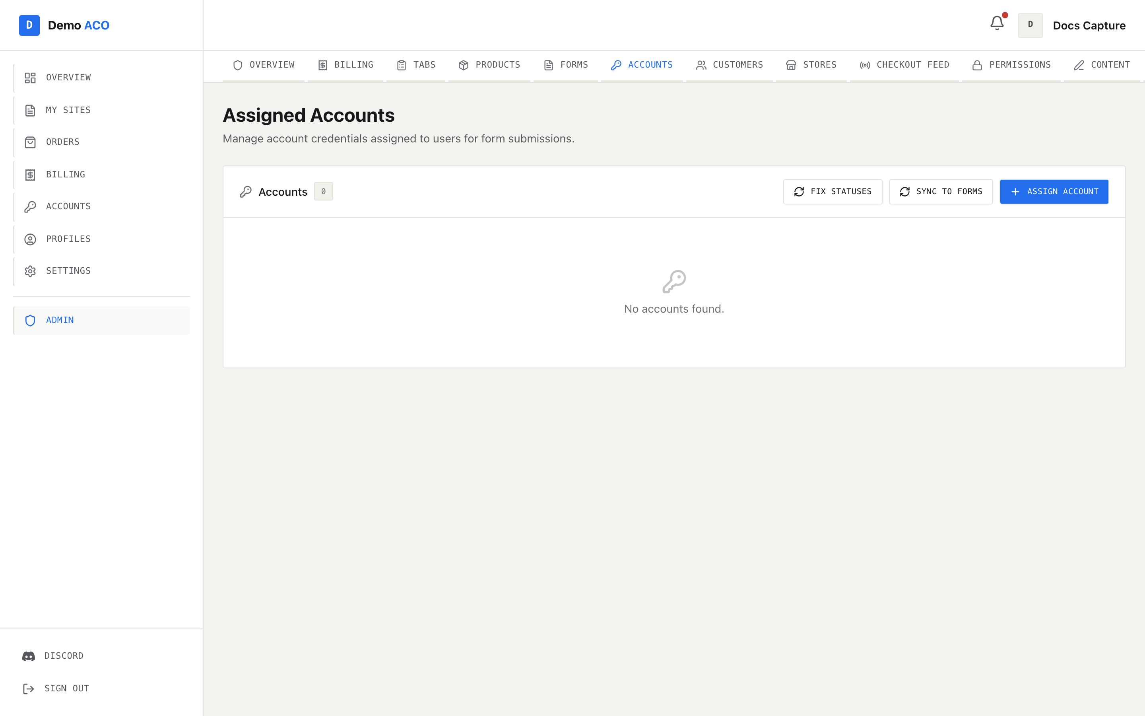
Task: Click the pencil icon on Content tab
Action: tap(1079, 65)
